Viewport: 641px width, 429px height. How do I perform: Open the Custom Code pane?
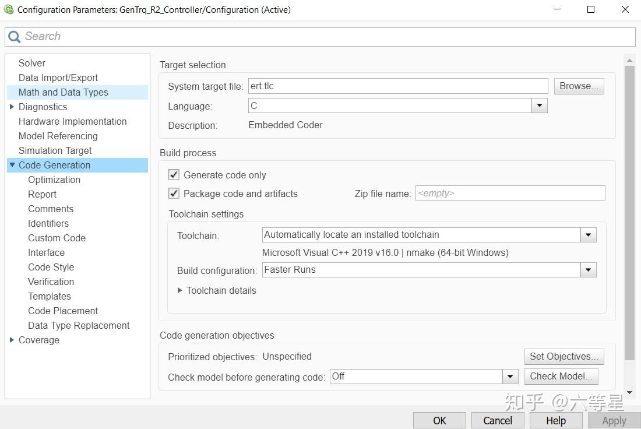point(57,238)
